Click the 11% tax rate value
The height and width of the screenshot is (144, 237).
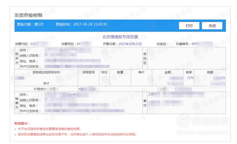(x=190, y=78)
